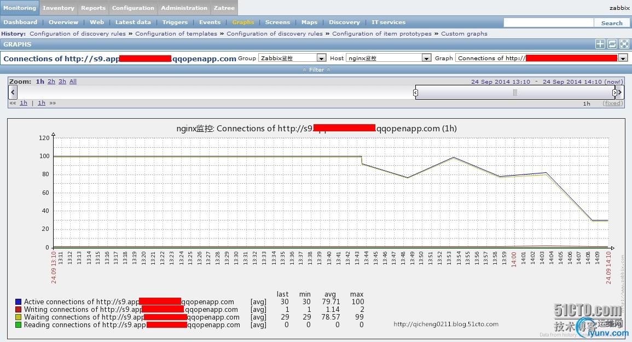Click red swatch for Writing connections
Screen dimensions: 632x342
click(18, 309)
